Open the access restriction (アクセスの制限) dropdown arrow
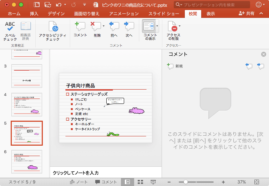This screenshot has width=269, height=186. point(179,26)
